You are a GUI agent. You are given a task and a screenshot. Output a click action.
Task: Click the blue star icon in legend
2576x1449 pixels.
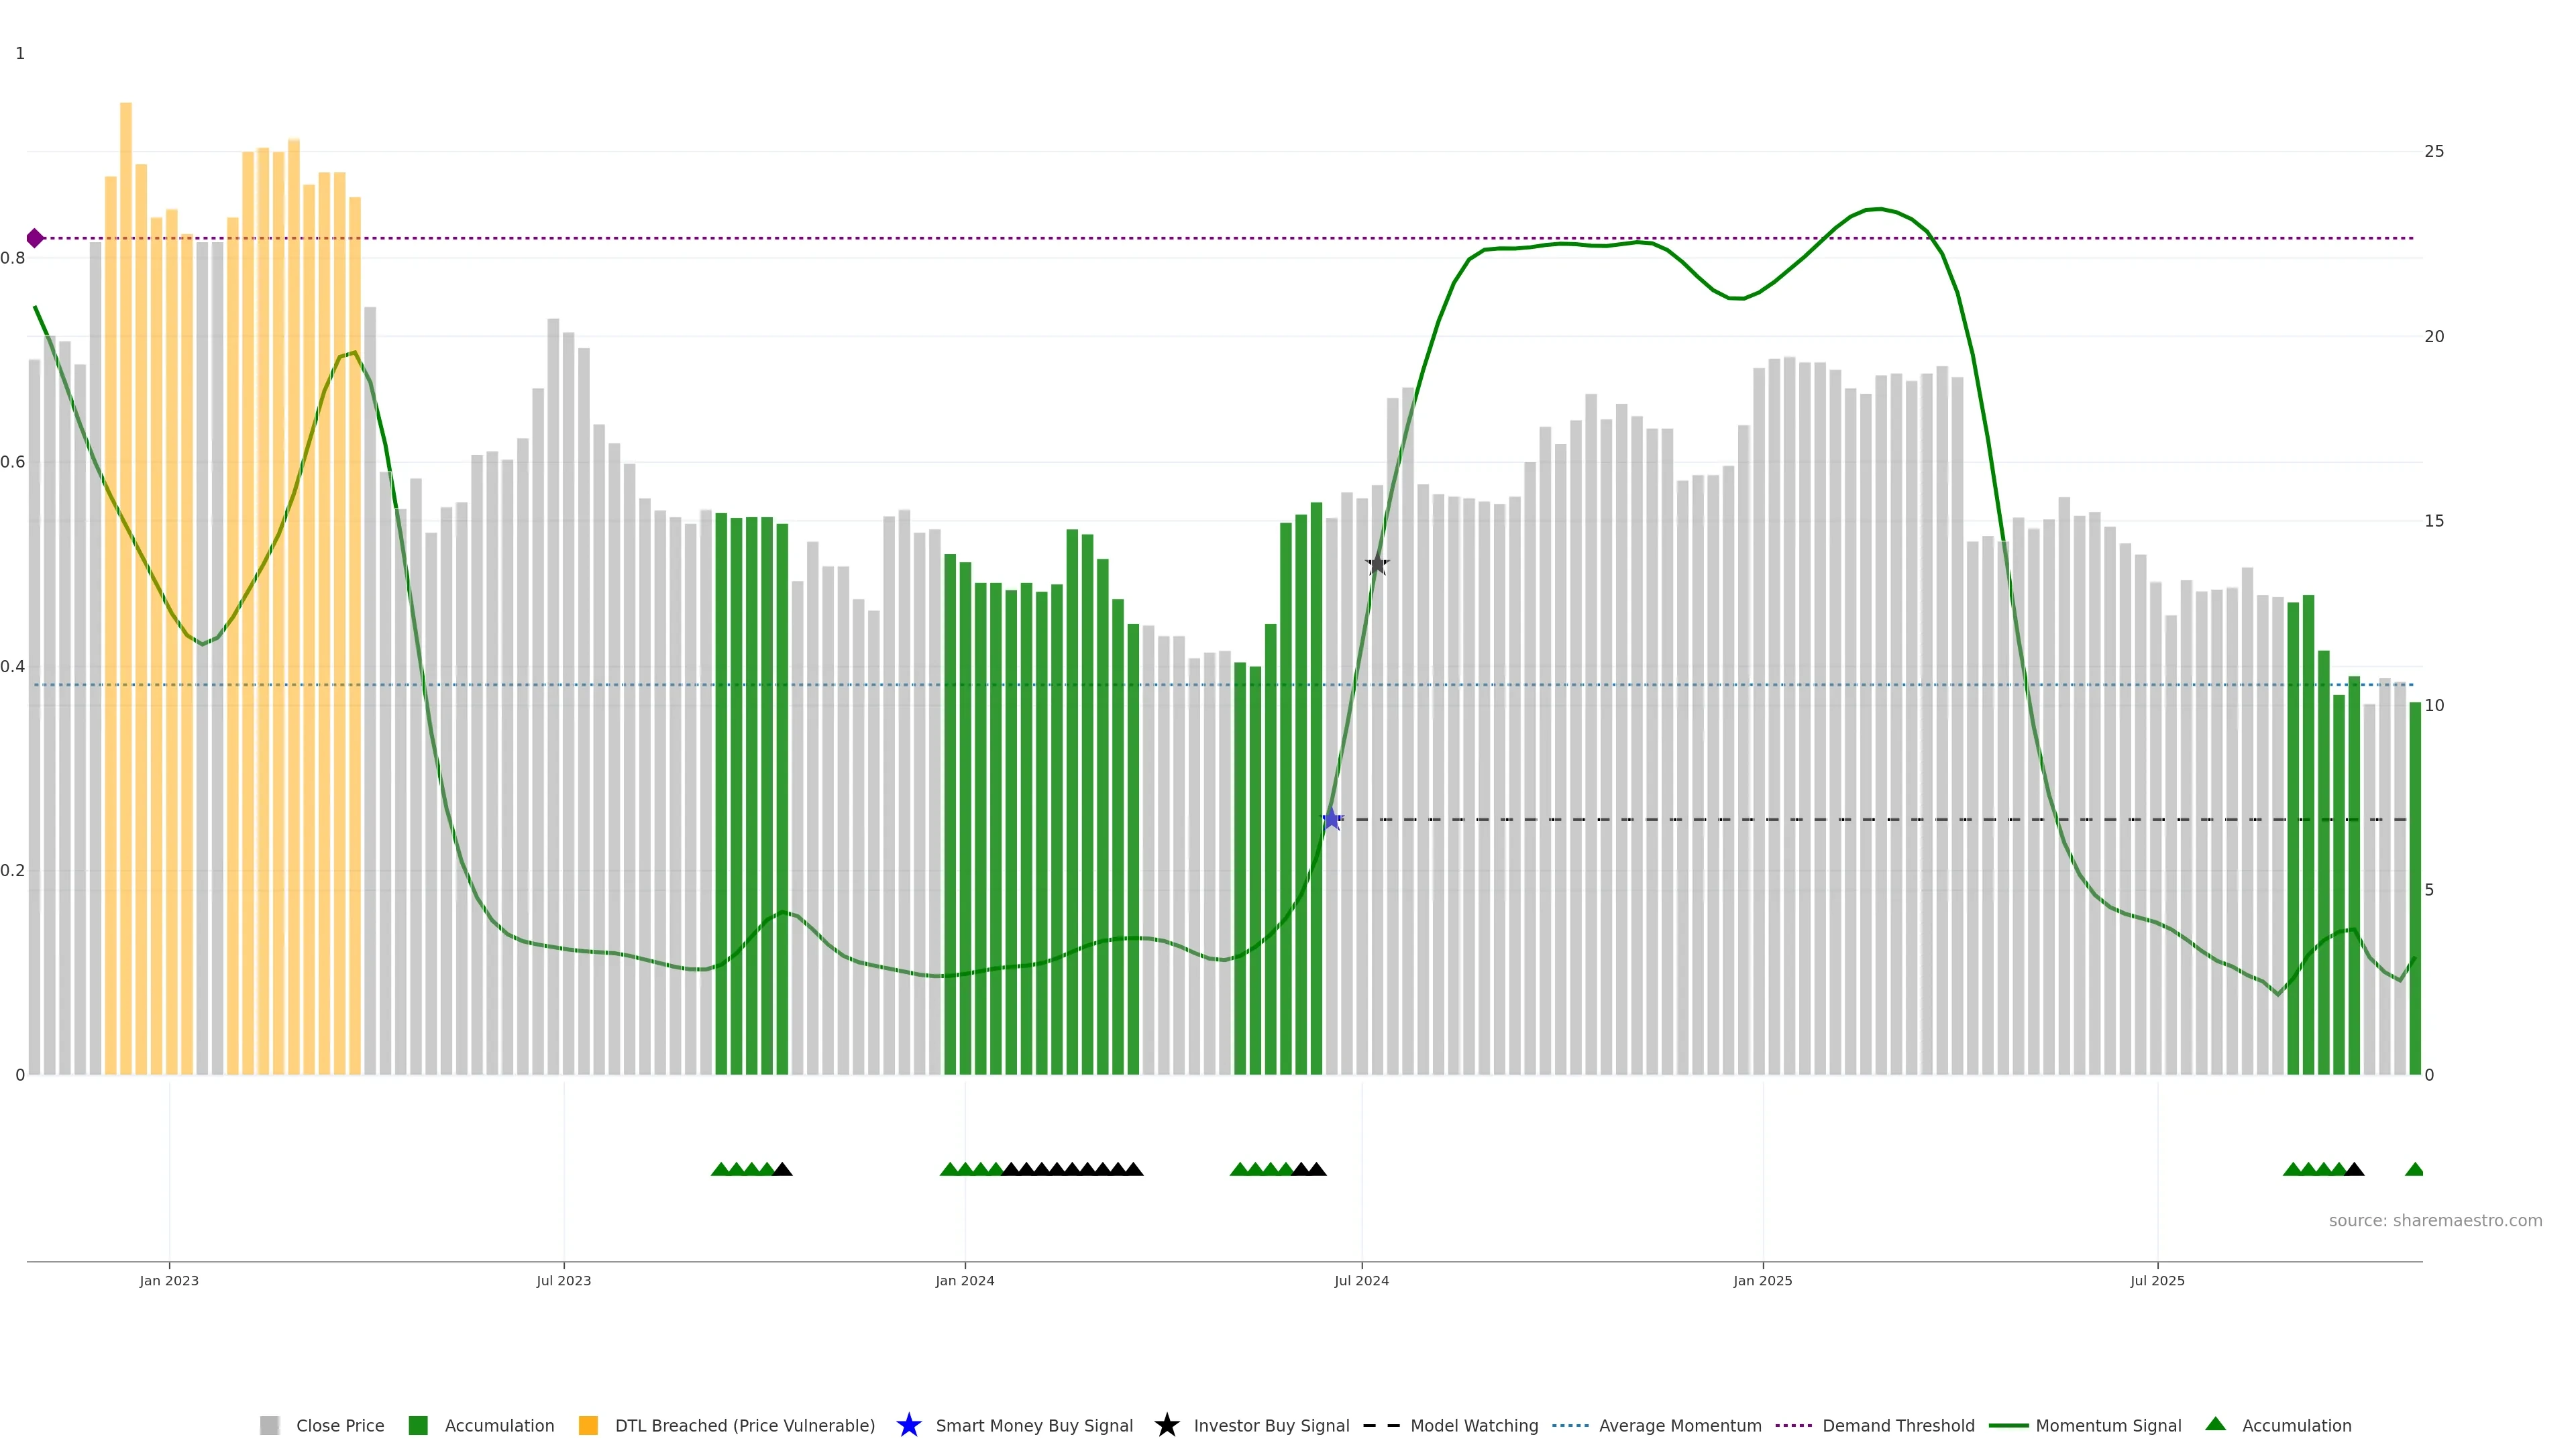tap(908, 1425)
